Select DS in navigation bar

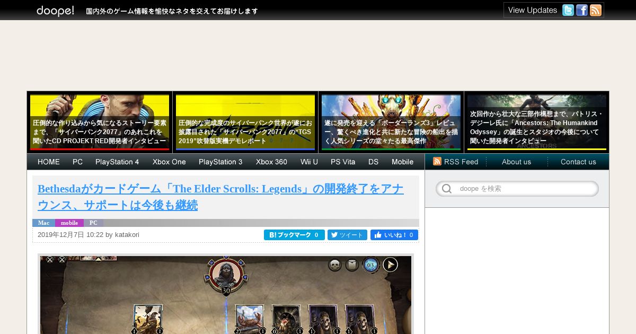(374, 162)
